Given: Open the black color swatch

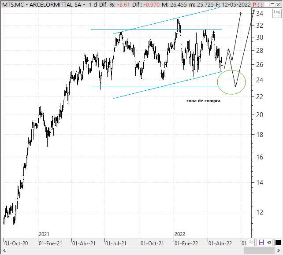Looking at the screenshot, I should coord(278,242).
